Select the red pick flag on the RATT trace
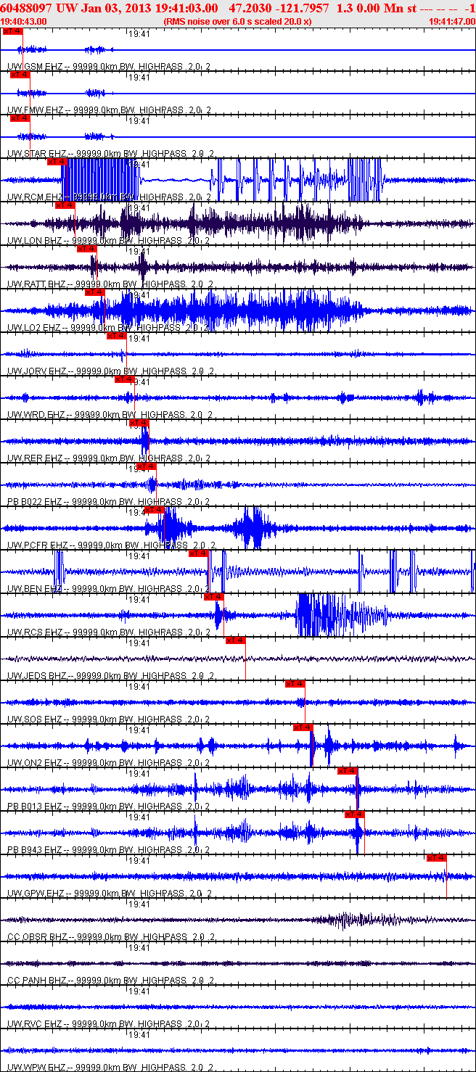 click(x=86, y=248)
